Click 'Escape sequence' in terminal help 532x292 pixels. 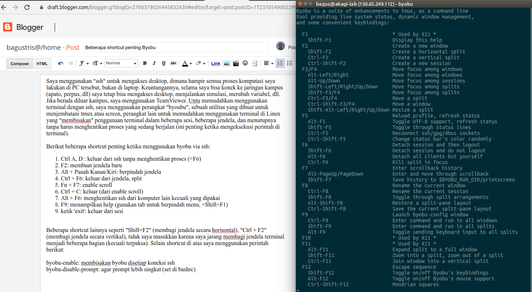coord(414,267)
